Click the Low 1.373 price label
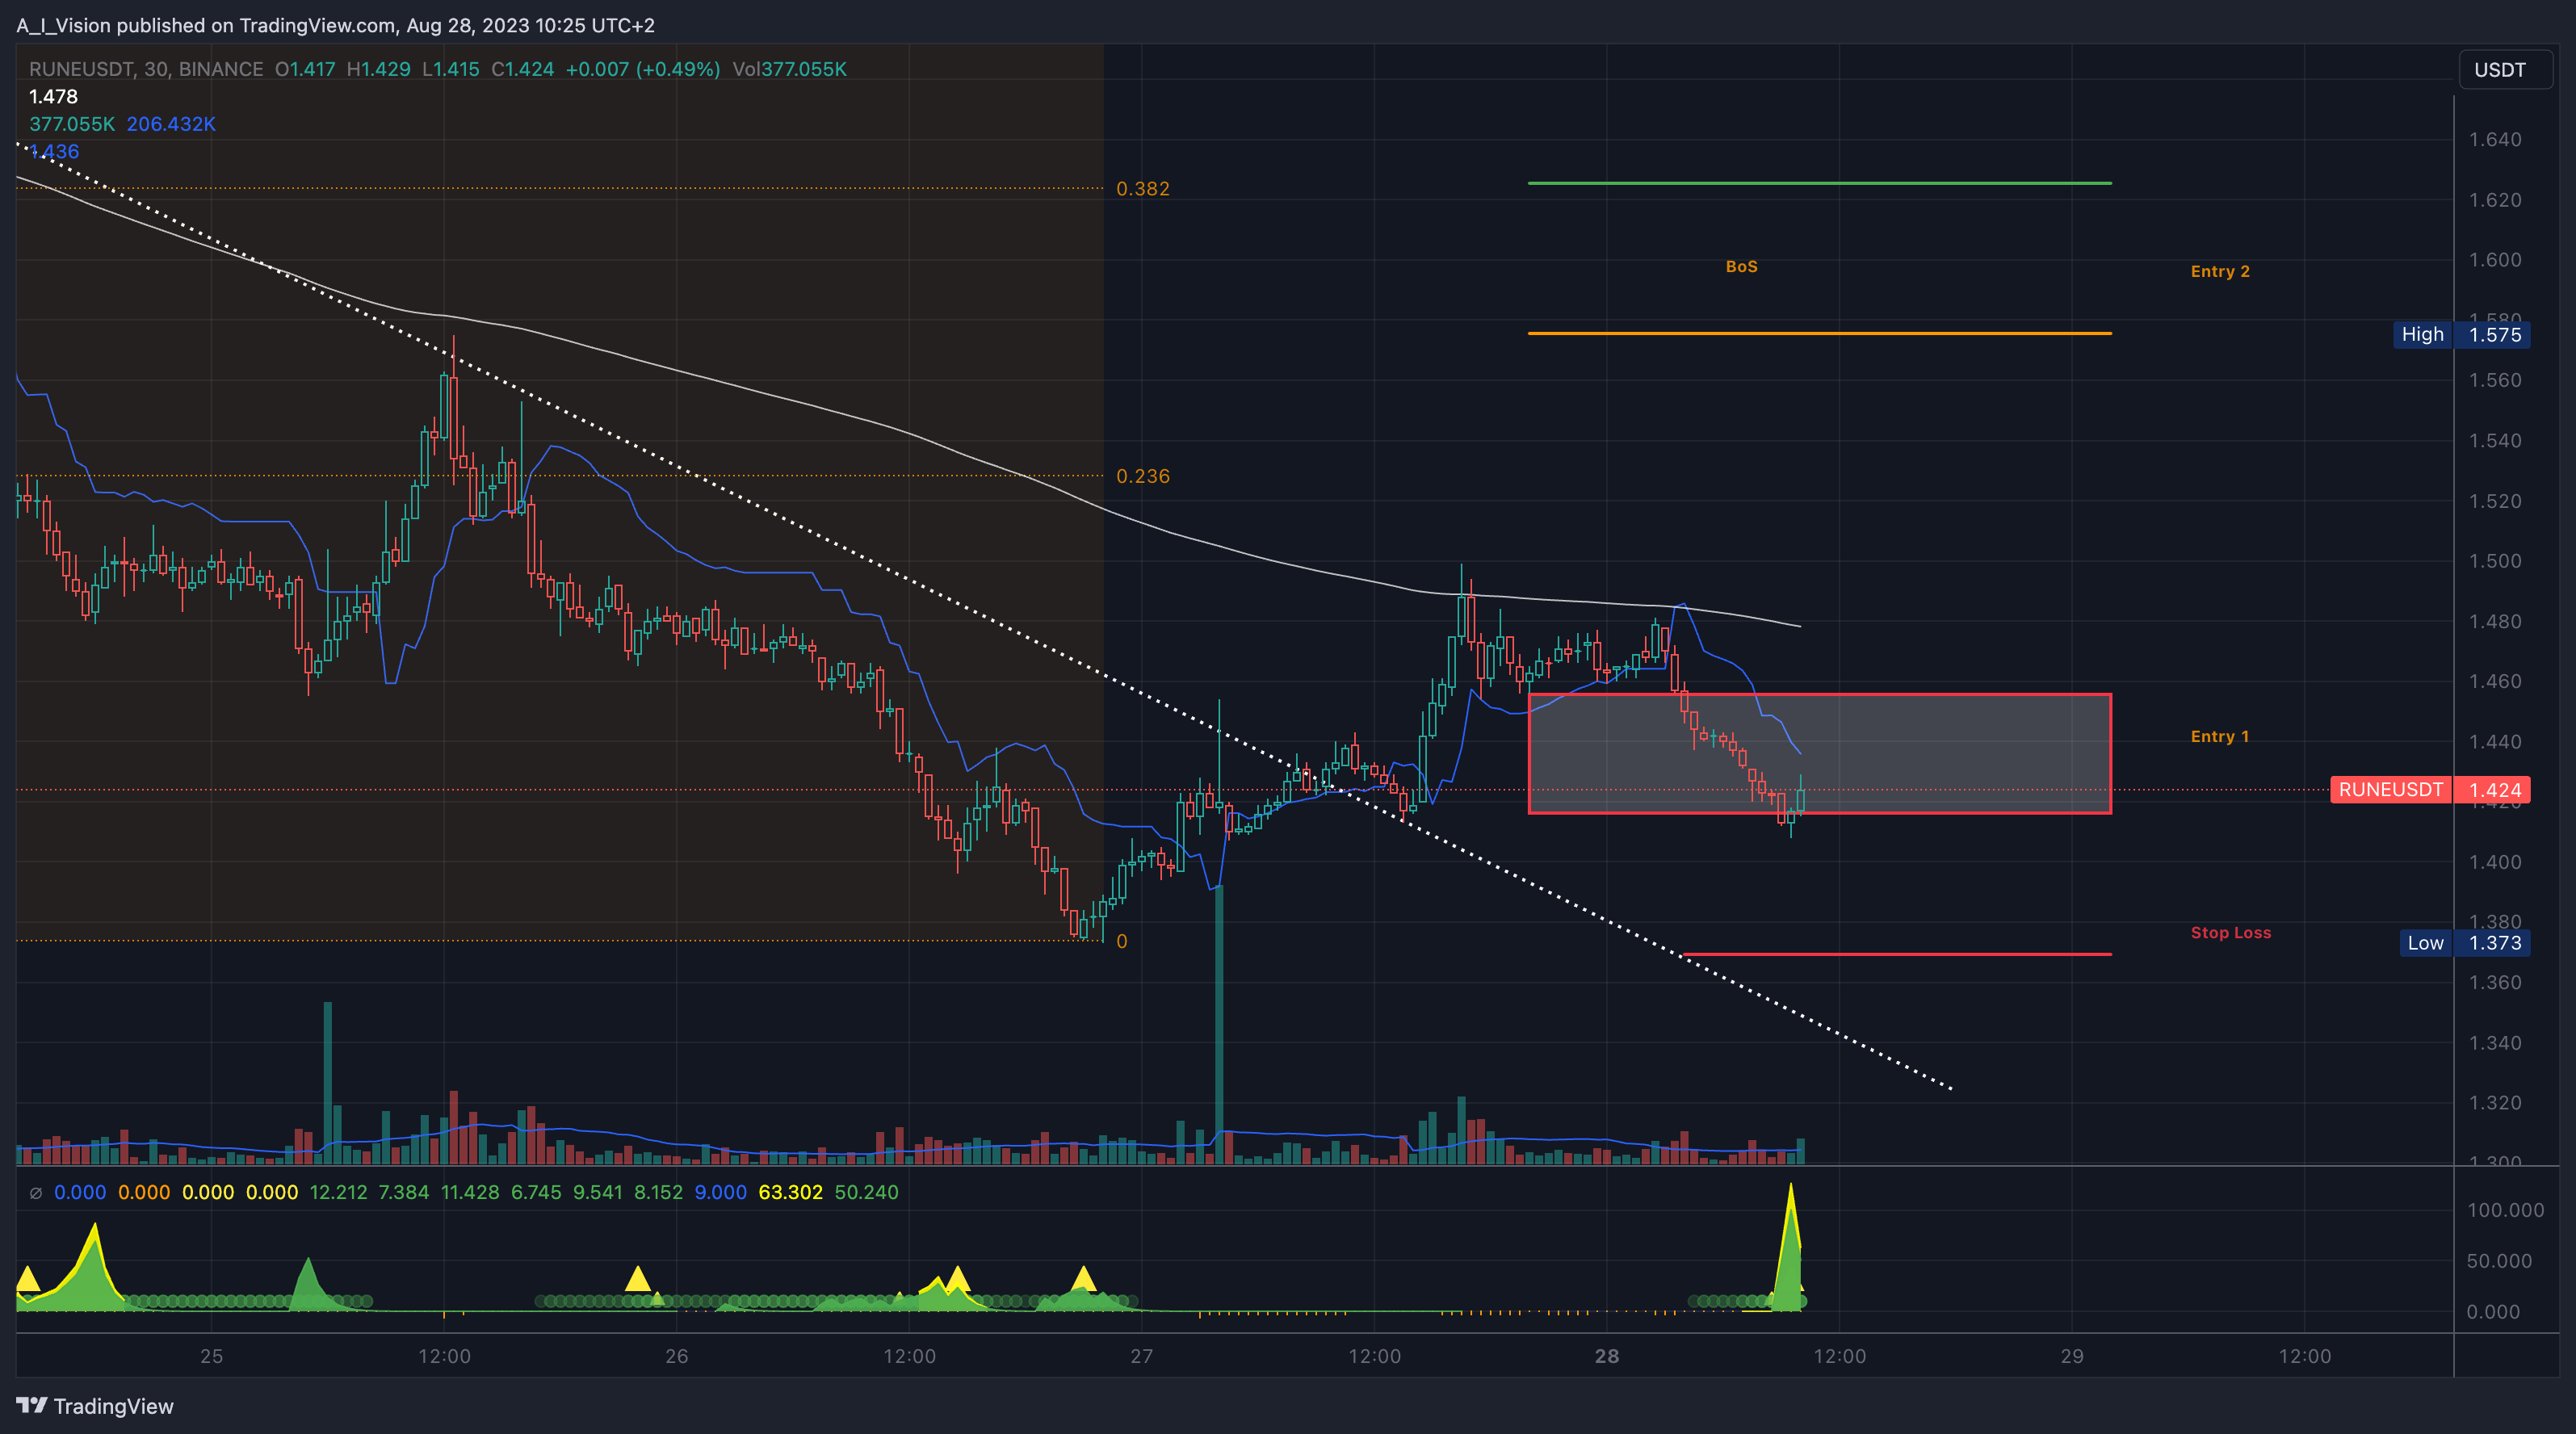The width and height of the screenshot is (2576, 1434). click(2465, 943)
